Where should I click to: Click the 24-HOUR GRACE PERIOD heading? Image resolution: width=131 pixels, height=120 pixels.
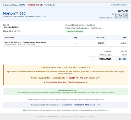[66, 67]
